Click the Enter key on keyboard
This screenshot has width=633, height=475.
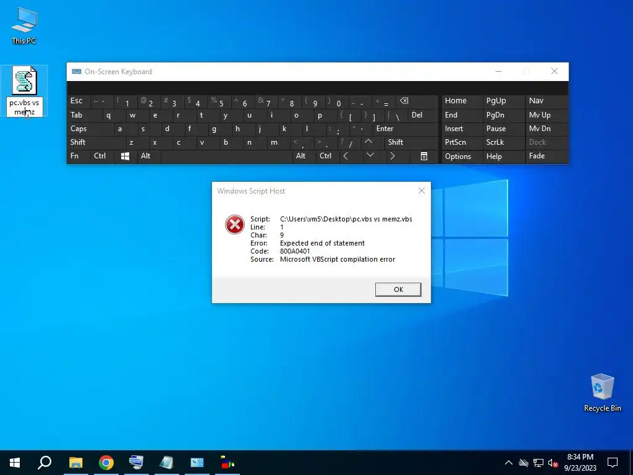point(406,129)
